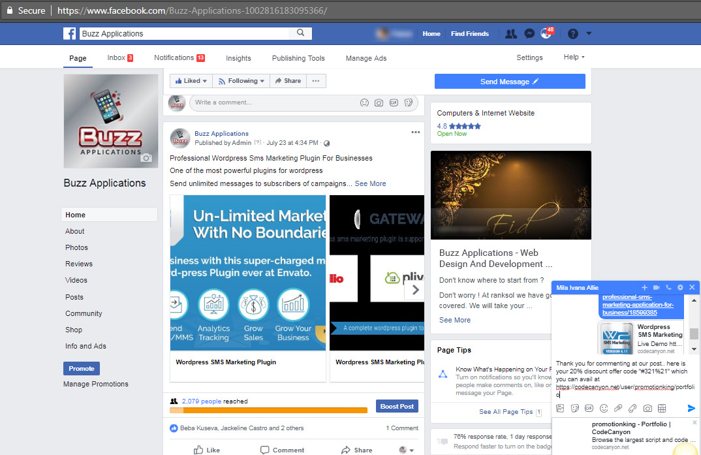The width and height of the screenshot is (701, 455).
Task: Click the Send Message button
Action: point(510,82)
